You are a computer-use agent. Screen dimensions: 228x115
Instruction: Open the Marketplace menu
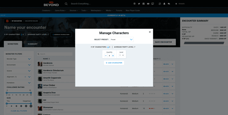pyautogui.click(x=96, y=11)
